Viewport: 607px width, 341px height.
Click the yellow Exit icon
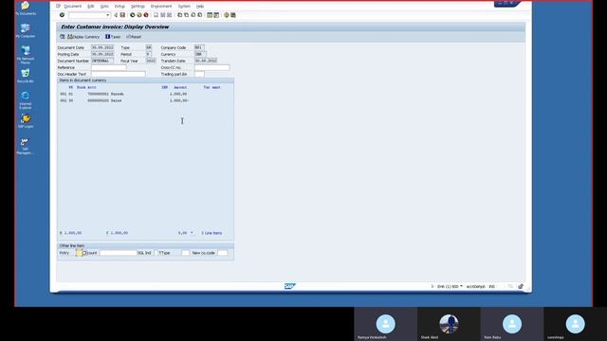tap(139, 15)
